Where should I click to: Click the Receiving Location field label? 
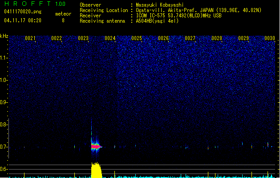104,10
